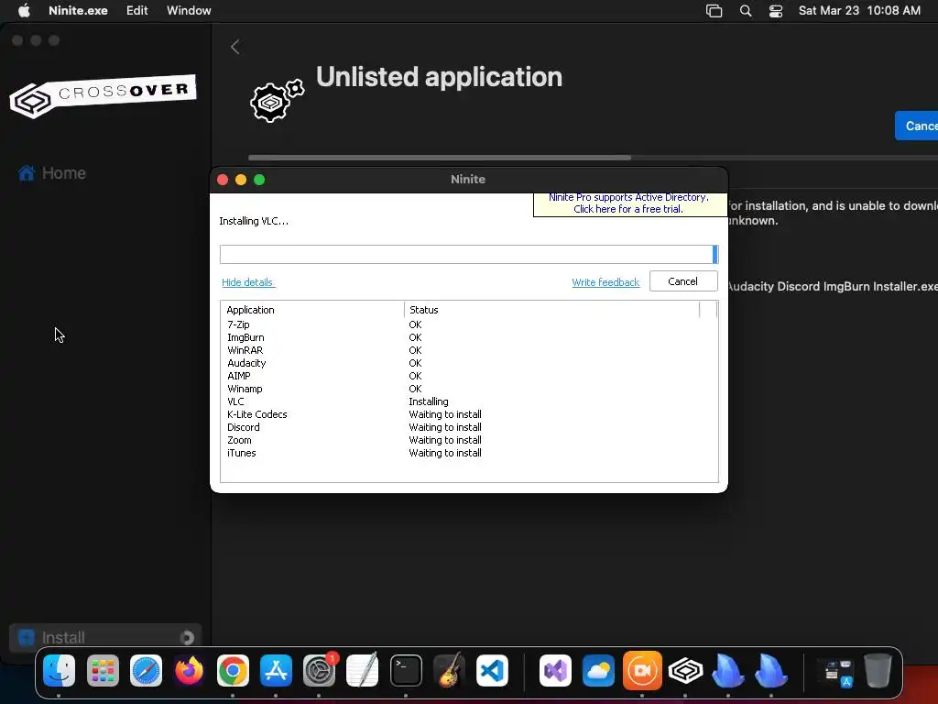Select the iTunes row
This screenshot has height=704, width=938.
(469, 453)
